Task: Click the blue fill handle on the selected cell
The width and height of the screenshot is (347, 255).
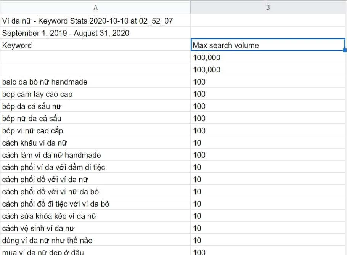Action: [344, 50]
